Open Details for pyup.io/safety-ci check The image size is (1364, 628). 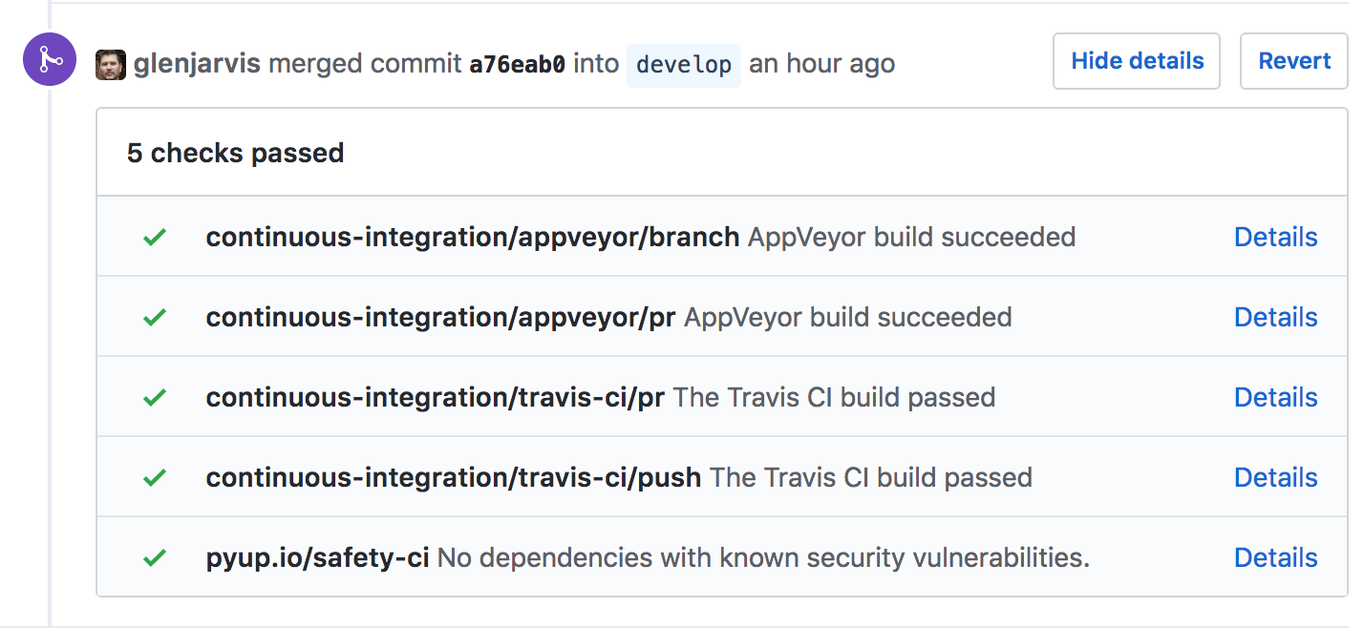1276,556
